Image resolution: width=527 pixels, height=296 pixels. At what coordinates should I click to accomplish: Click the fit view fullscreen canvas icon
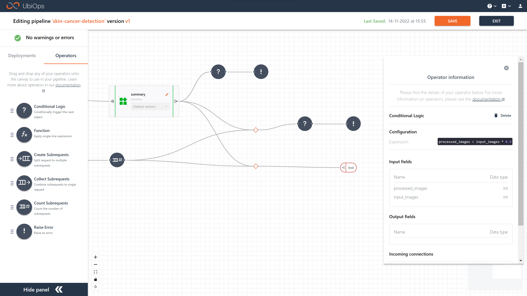(95, 272)
